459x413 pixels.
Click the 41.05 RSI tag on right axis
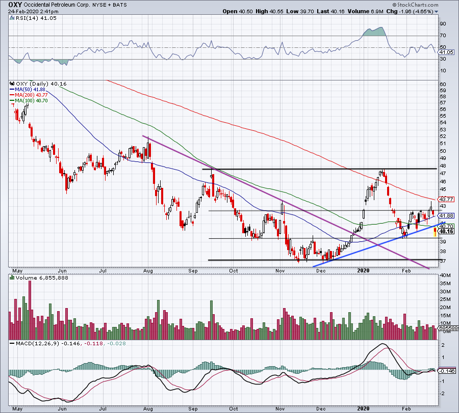pos(447,52)
